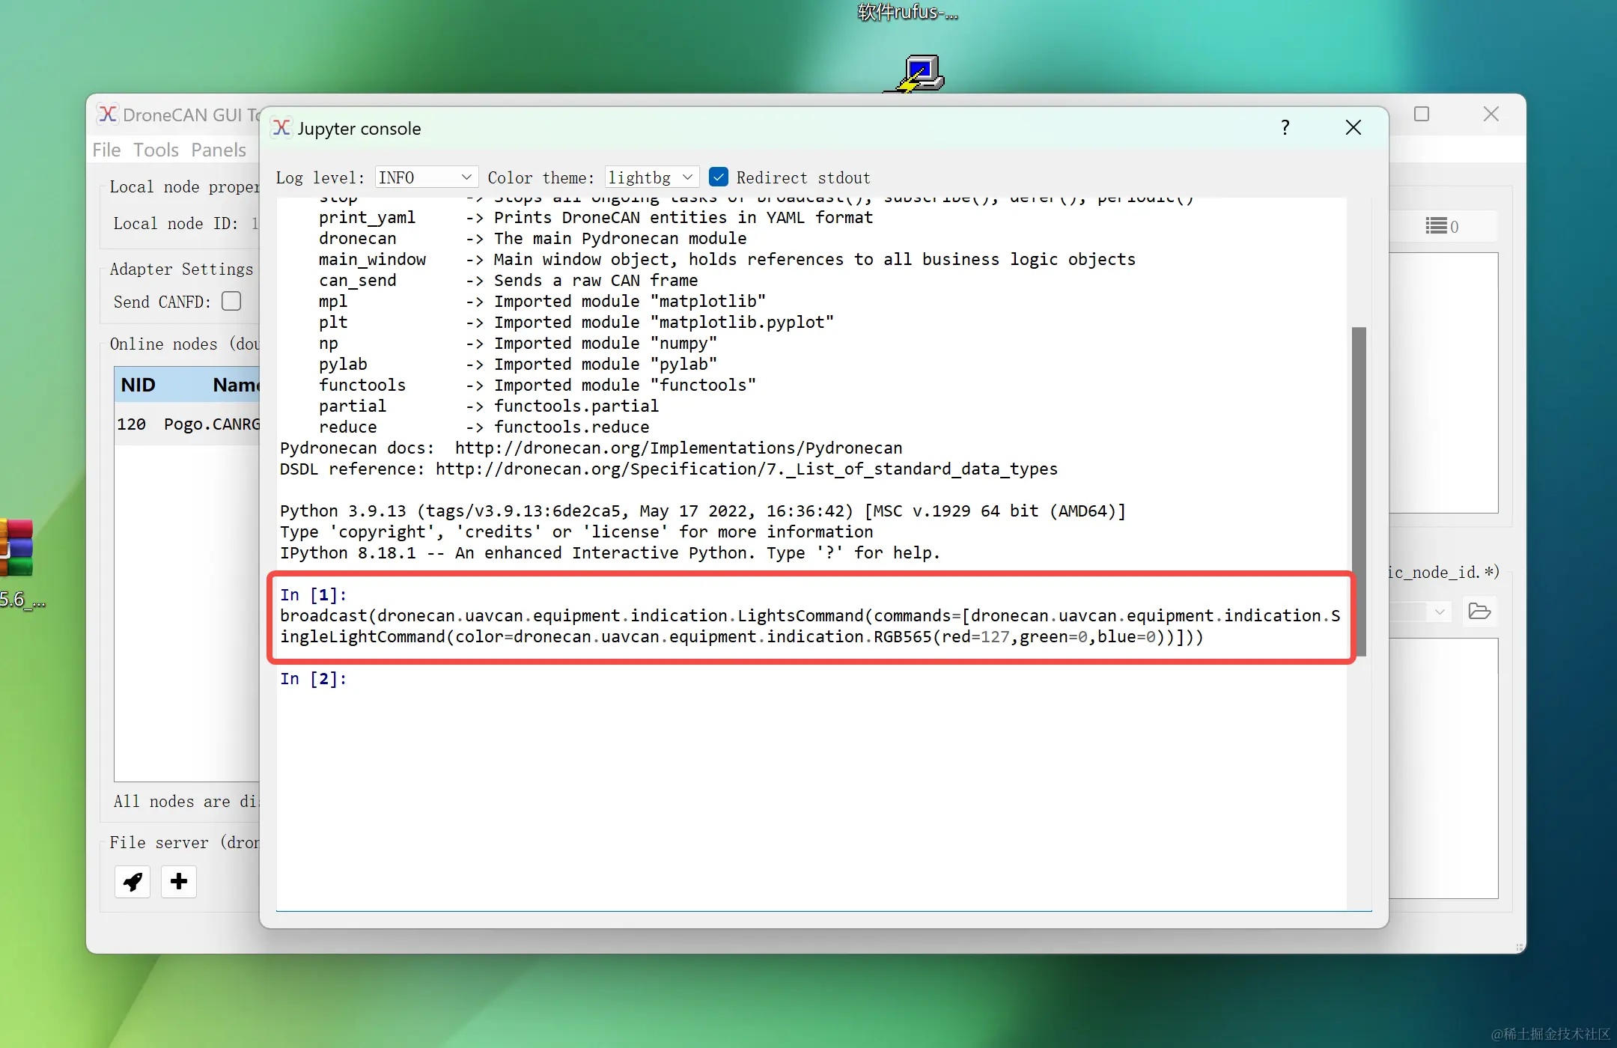Open the File menu

pyautogui.click(x=106, y=150)
